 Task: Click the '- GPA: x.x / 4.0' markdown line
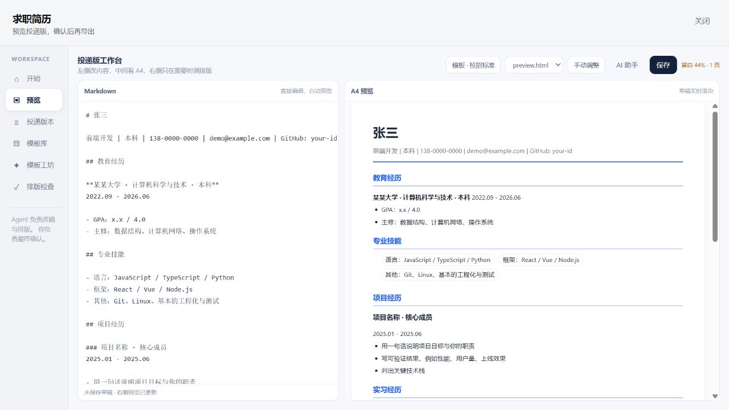click(x=116, y=220)
